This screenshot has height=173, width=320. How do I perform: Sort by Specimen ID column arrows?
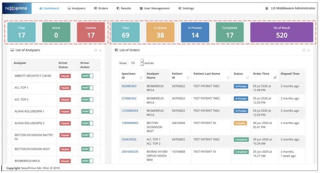tap(141, 77)
